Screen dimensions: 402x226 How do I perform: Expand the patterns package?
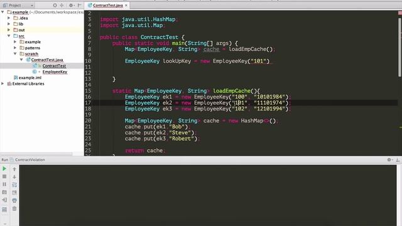15,48
